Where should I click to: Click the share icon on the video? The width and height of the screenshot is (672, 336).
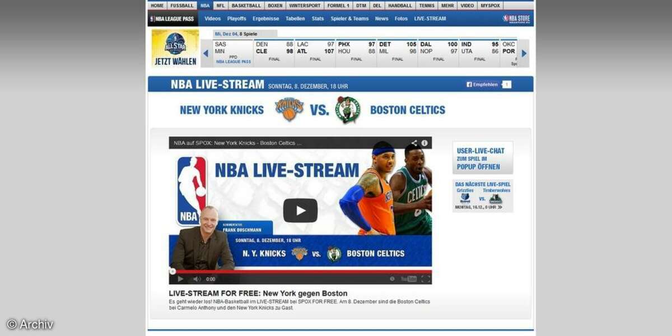414,143
